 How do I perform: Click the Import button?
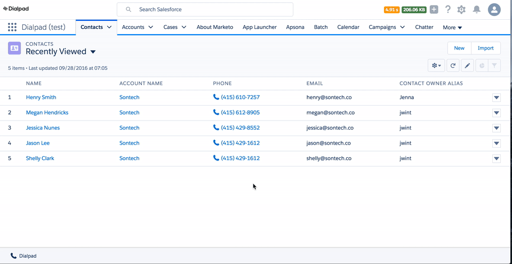click(x=485, y=48)
